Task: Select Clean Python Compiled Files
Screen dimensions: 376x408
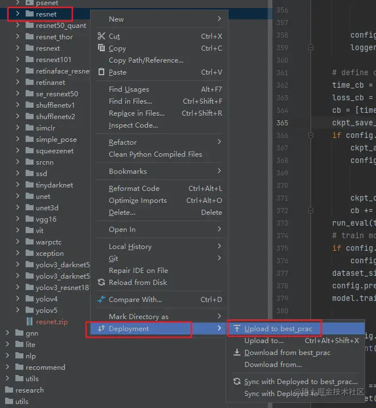Action: click(159, 154)
